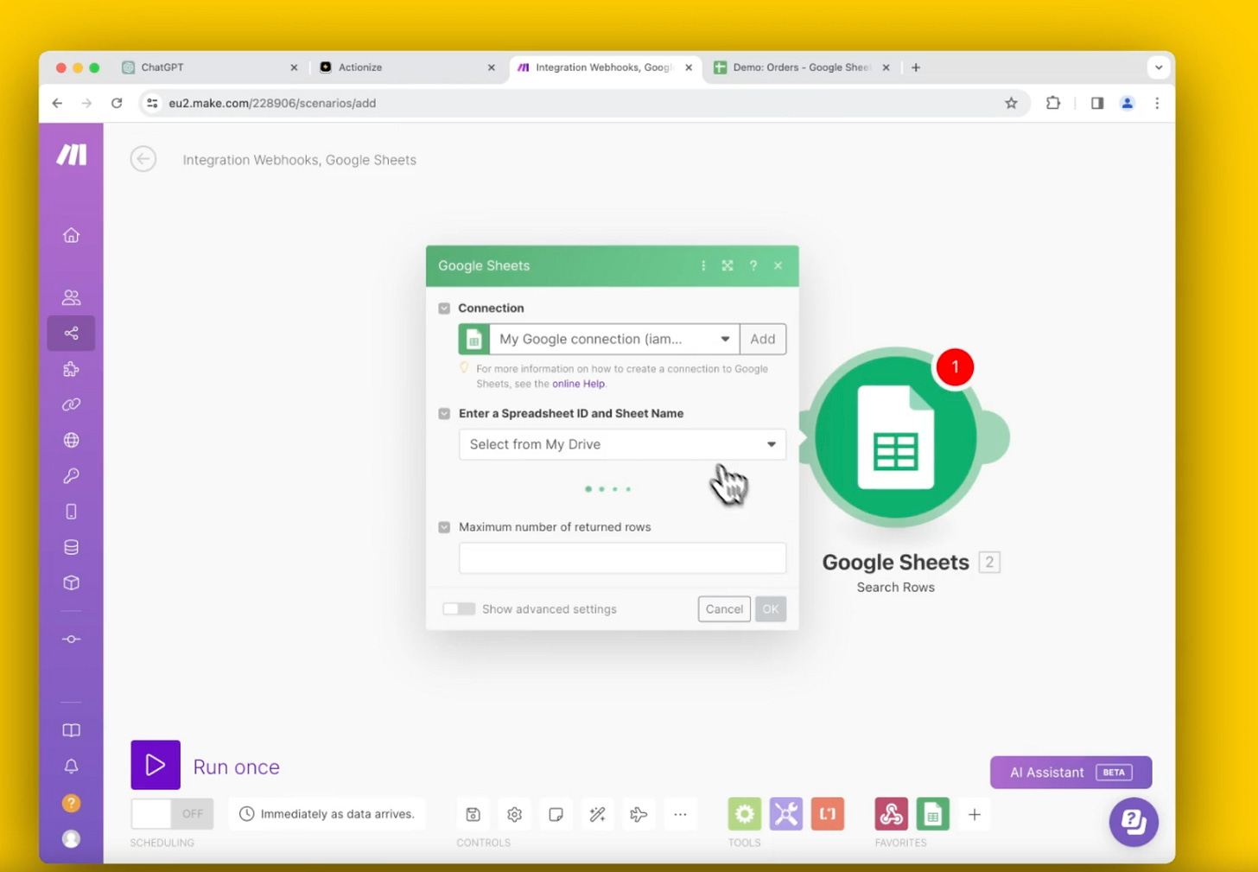Open Chrome's tab search chevron
This screenshot has width=1258, height=872.
tap(1159, 67)
